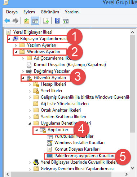Click the horizontal scrollbar thumb
The width and height of the screenshot is (137, 177).
coord(61,174)
